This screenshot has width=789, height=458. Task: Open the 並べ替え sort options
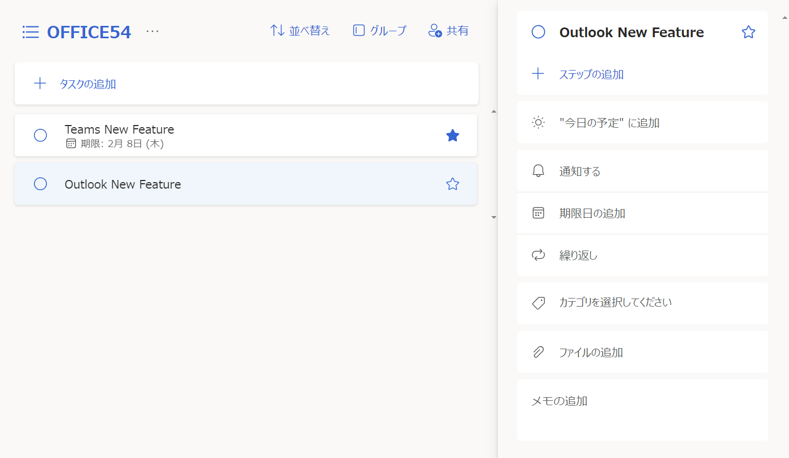300,31
